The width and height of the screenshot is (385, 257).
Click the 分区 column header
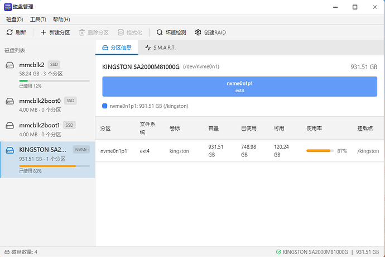tap(105, 128)
